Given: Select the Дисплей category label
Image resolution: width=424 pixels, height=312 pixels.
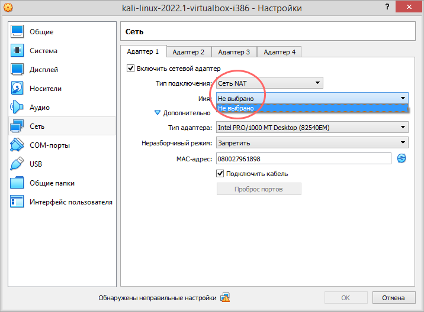Looking at the screenshot, I should tap(44, 70).
